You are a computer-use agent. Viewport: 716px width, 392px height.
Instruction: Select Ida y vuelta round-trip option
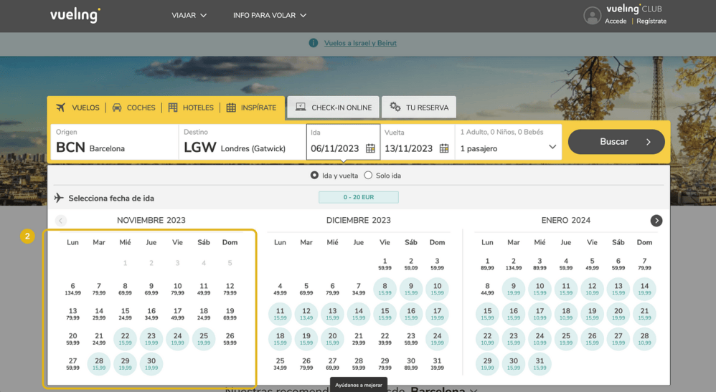tap(314, 176)
